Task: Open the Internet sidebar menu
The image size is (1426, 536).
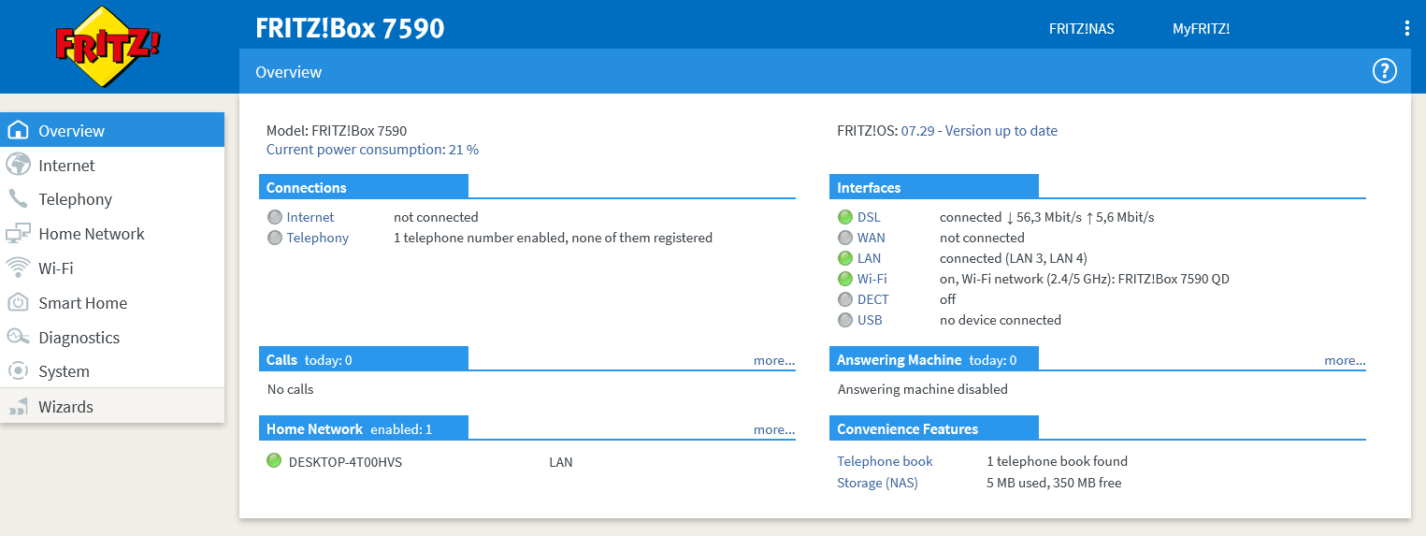Action: coord(112,165)
